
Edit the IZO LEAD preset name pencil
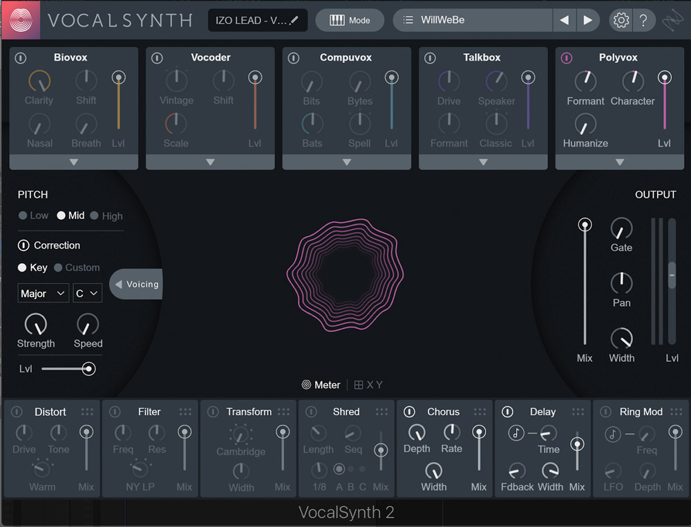(x=294, y=20)
